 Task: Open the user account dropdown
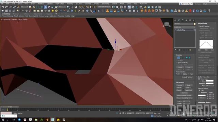(186, 4)
